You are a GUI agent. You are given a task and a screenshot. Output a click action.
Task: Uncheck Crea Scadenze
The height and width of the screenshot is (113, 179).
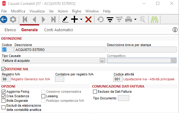[x=3, y=96]
